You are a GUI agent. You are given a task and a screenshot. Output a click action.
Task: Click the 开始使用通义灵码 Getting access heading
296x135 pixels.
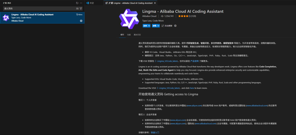pos(168,94)
